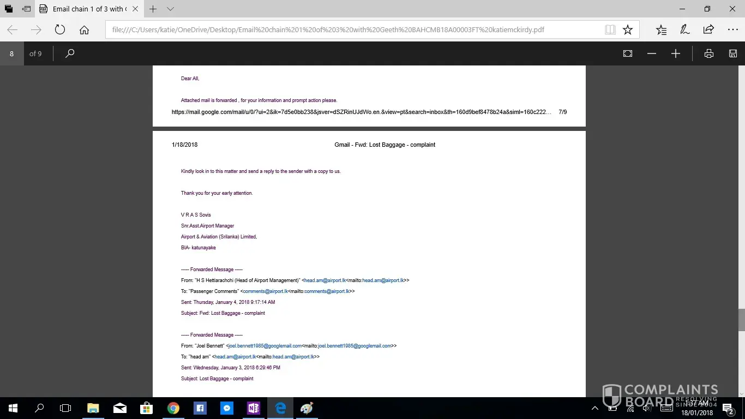Show hidden system tray icons

[x=595, y=408]
